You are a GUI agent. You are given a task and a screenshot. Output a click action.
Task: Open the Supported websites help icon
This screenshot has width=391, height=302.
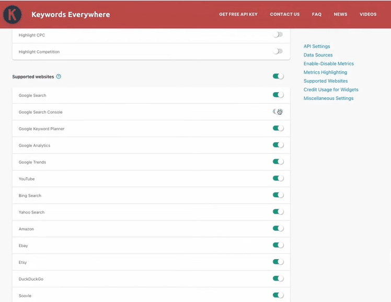pyautogui.click(x=59, y=76)
